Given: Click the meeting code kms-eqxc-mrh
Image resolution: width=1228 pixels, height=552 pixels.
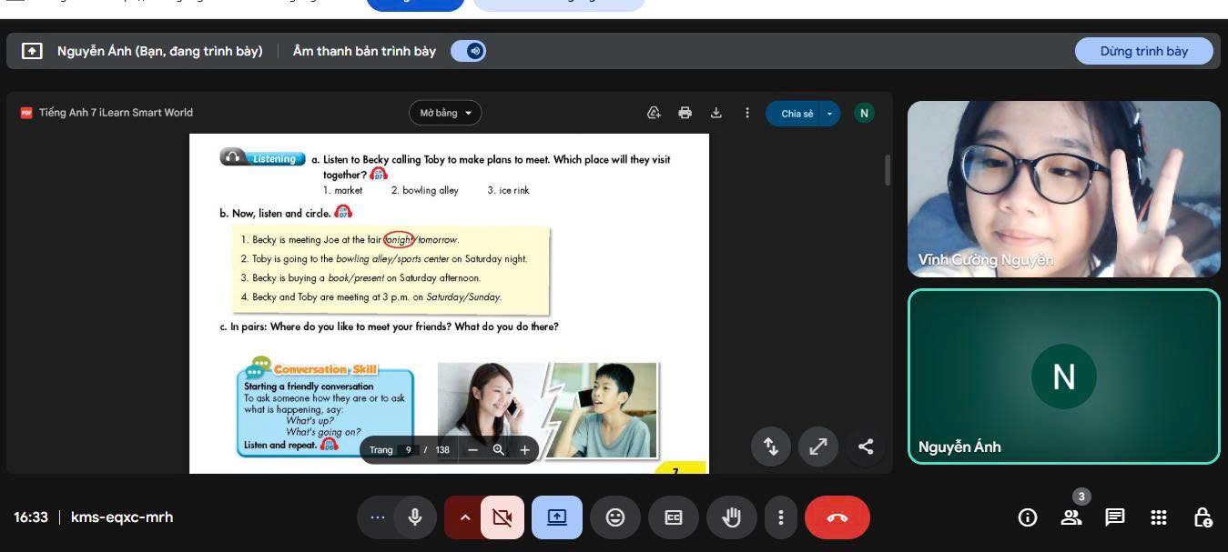Looking at the screenshot, I should click(122, 517).
